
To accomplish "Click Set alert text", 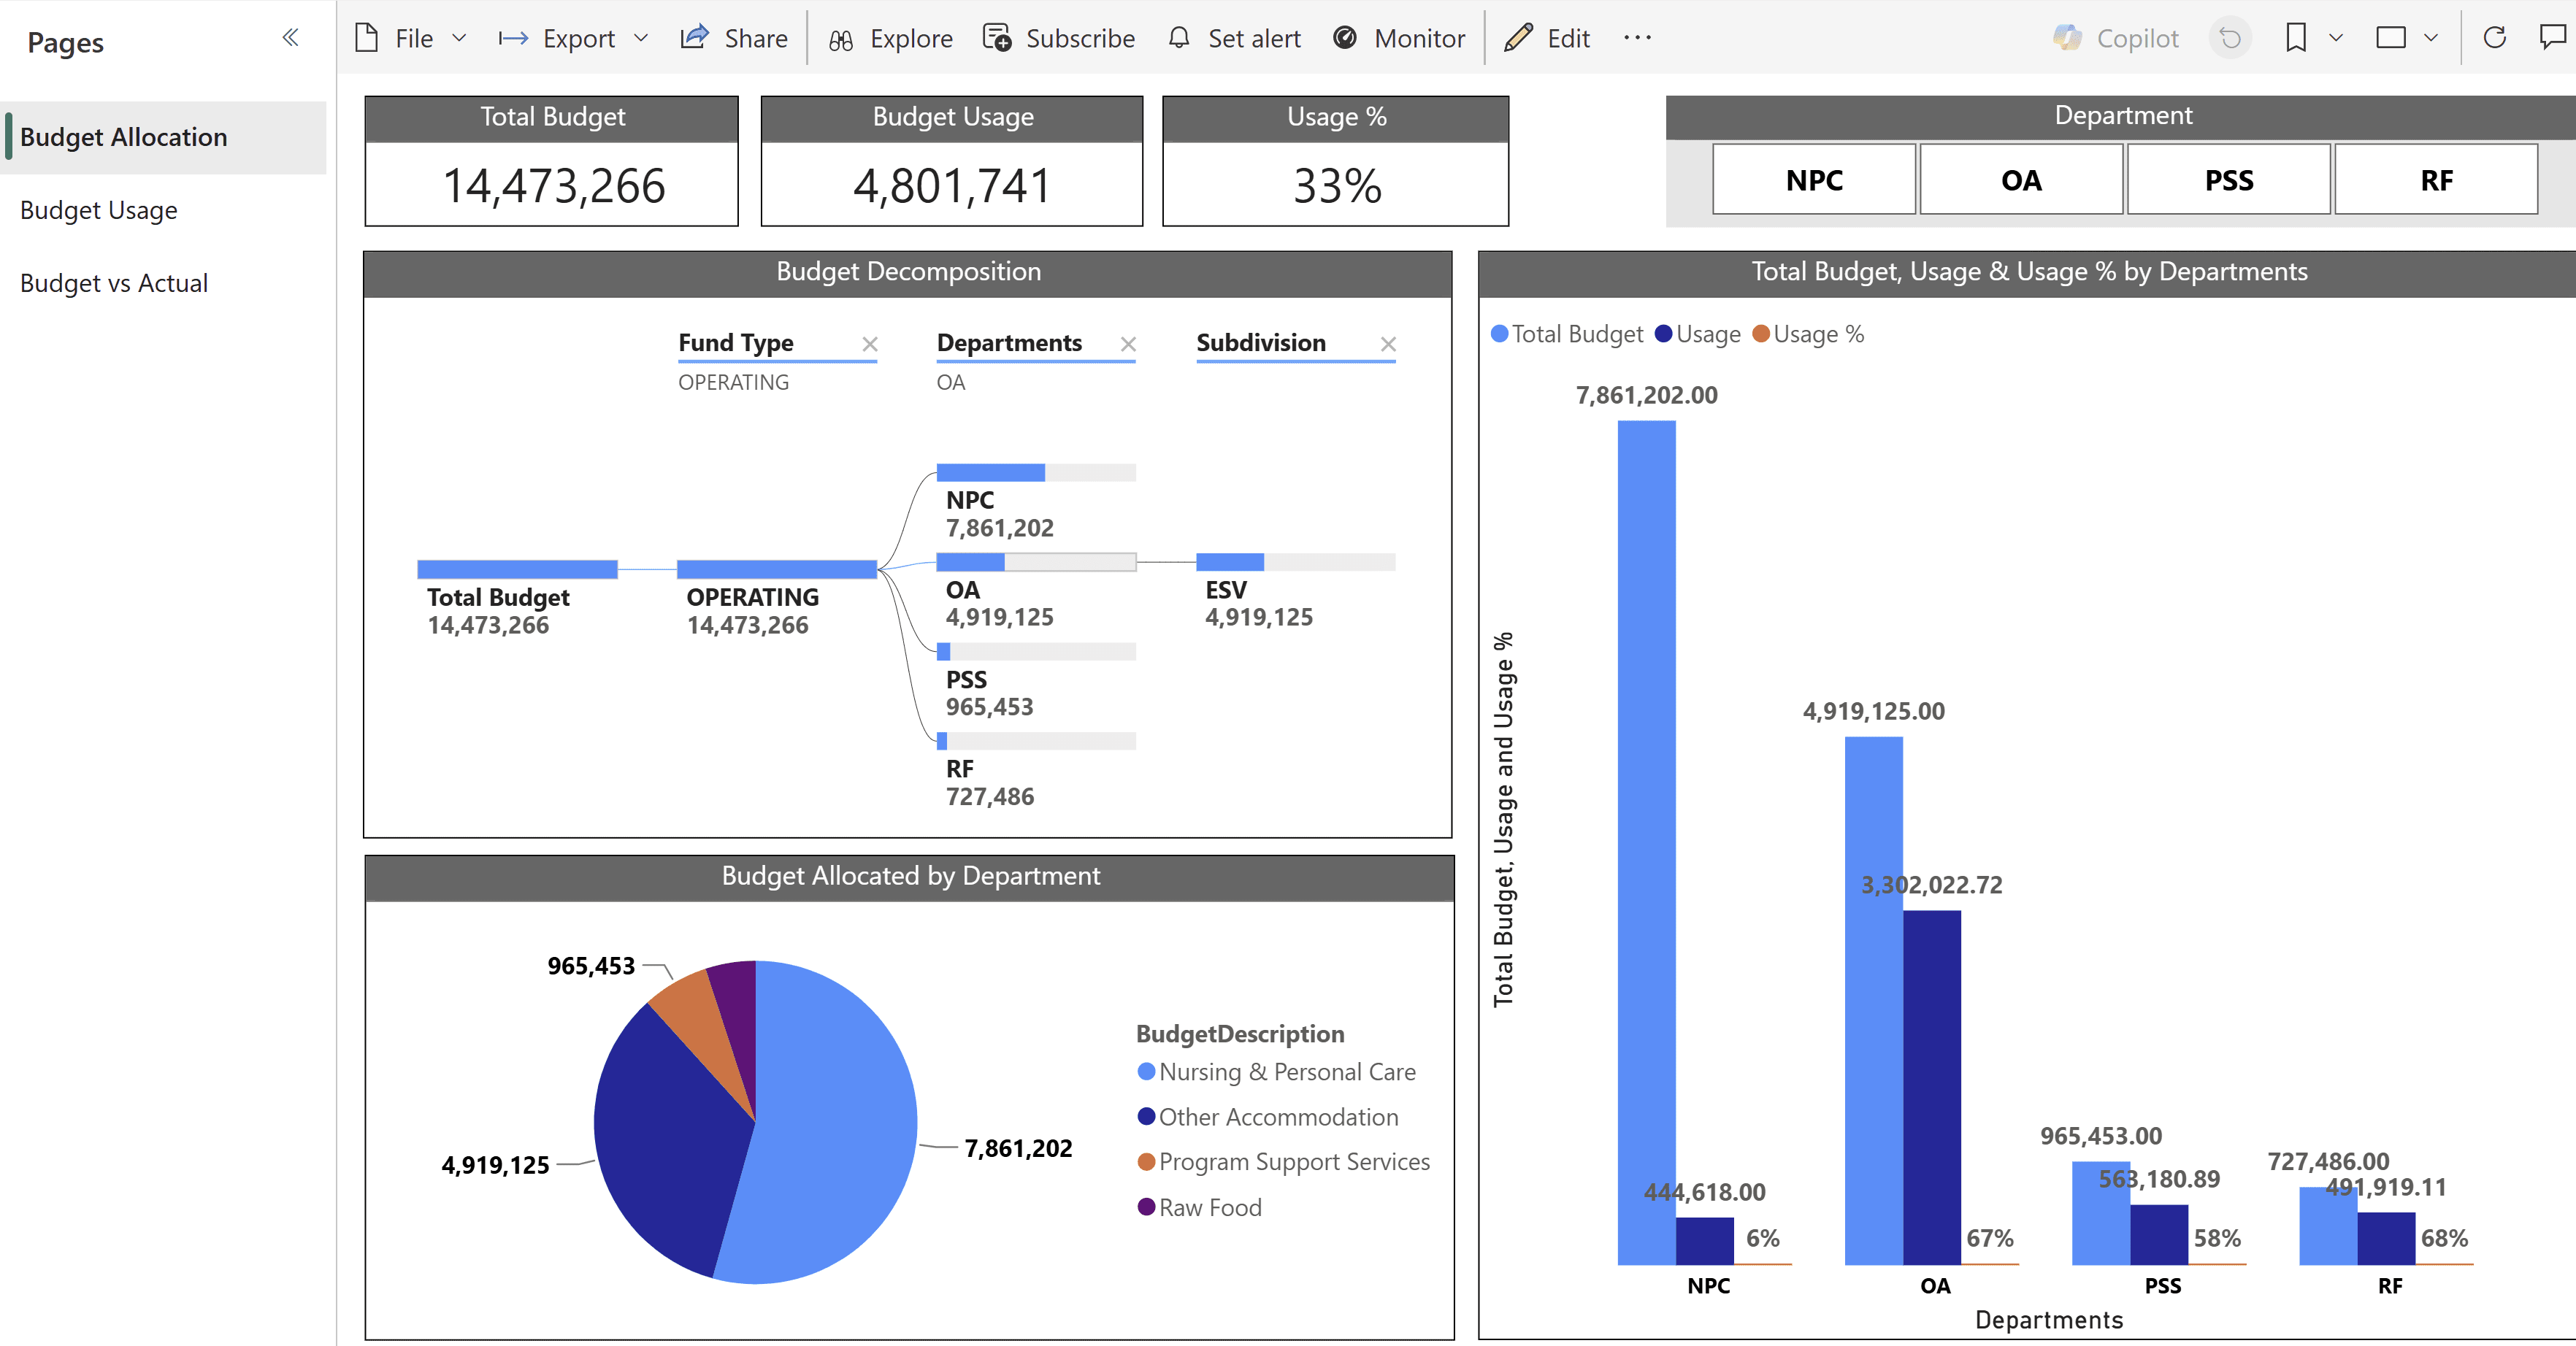I will tap(1254, 38).
